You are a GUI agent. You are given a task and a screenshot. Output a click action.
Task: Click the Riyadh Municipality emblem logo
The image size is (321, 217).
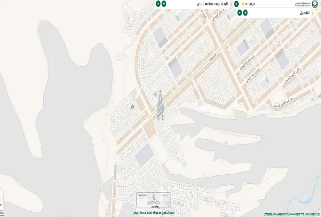(315, 4)
